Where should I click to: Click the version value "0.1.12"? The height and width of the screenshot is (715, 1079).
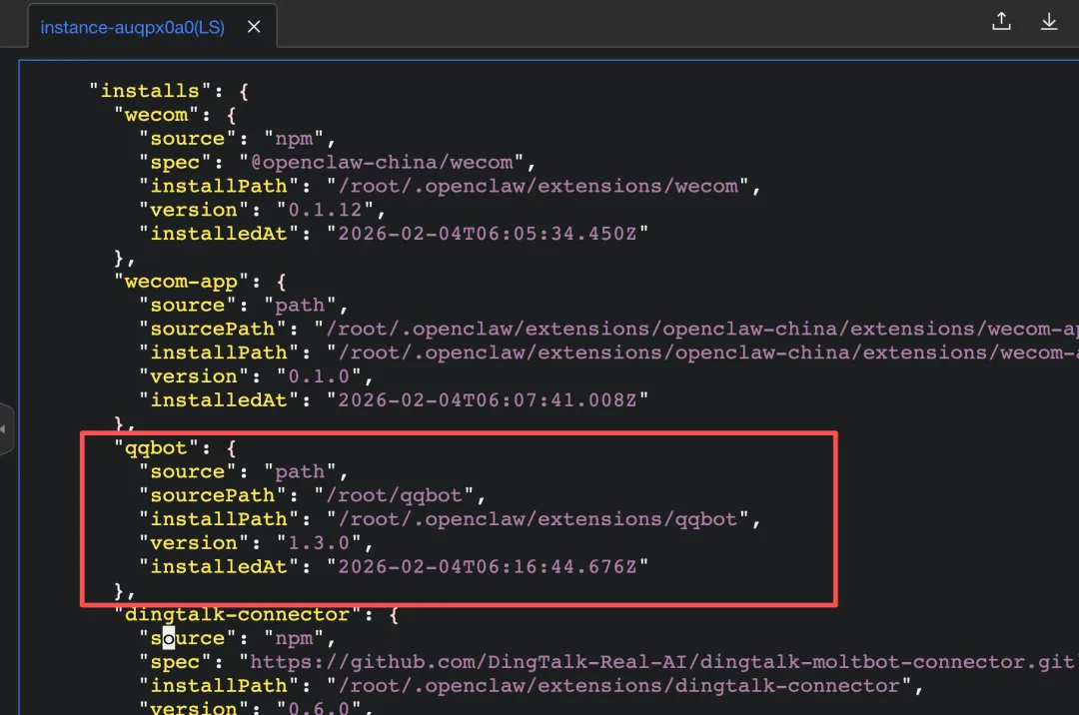(325, 210)
